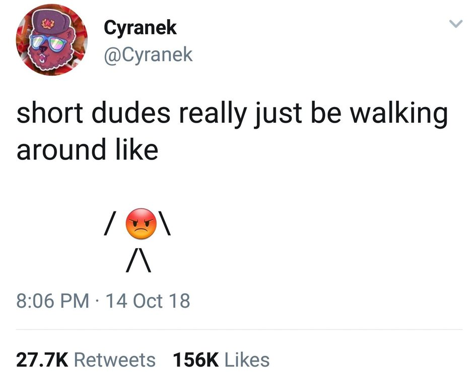The width and height of the screenshot is (470, 387).
Task: Click the '156K' like count number
Action: [196, 360]
